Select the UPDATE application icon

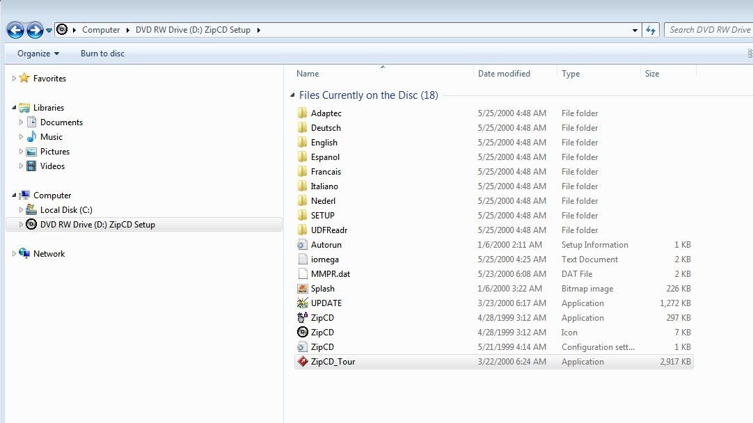coord(303,303)
